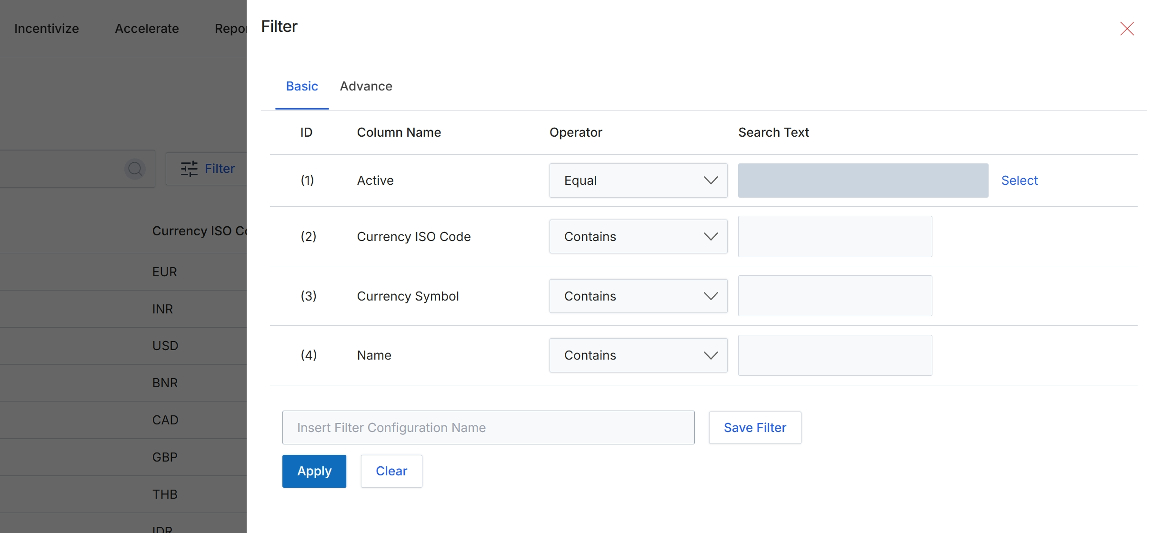
Task: Close the Filter panel with red X
Action: 1127,29
